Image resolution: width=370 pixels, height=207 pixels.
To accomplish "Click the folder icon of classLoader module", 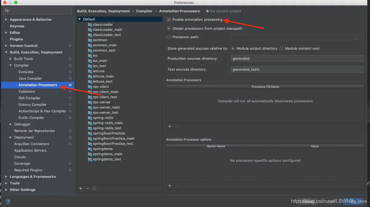I will click(x=90, y=24).
